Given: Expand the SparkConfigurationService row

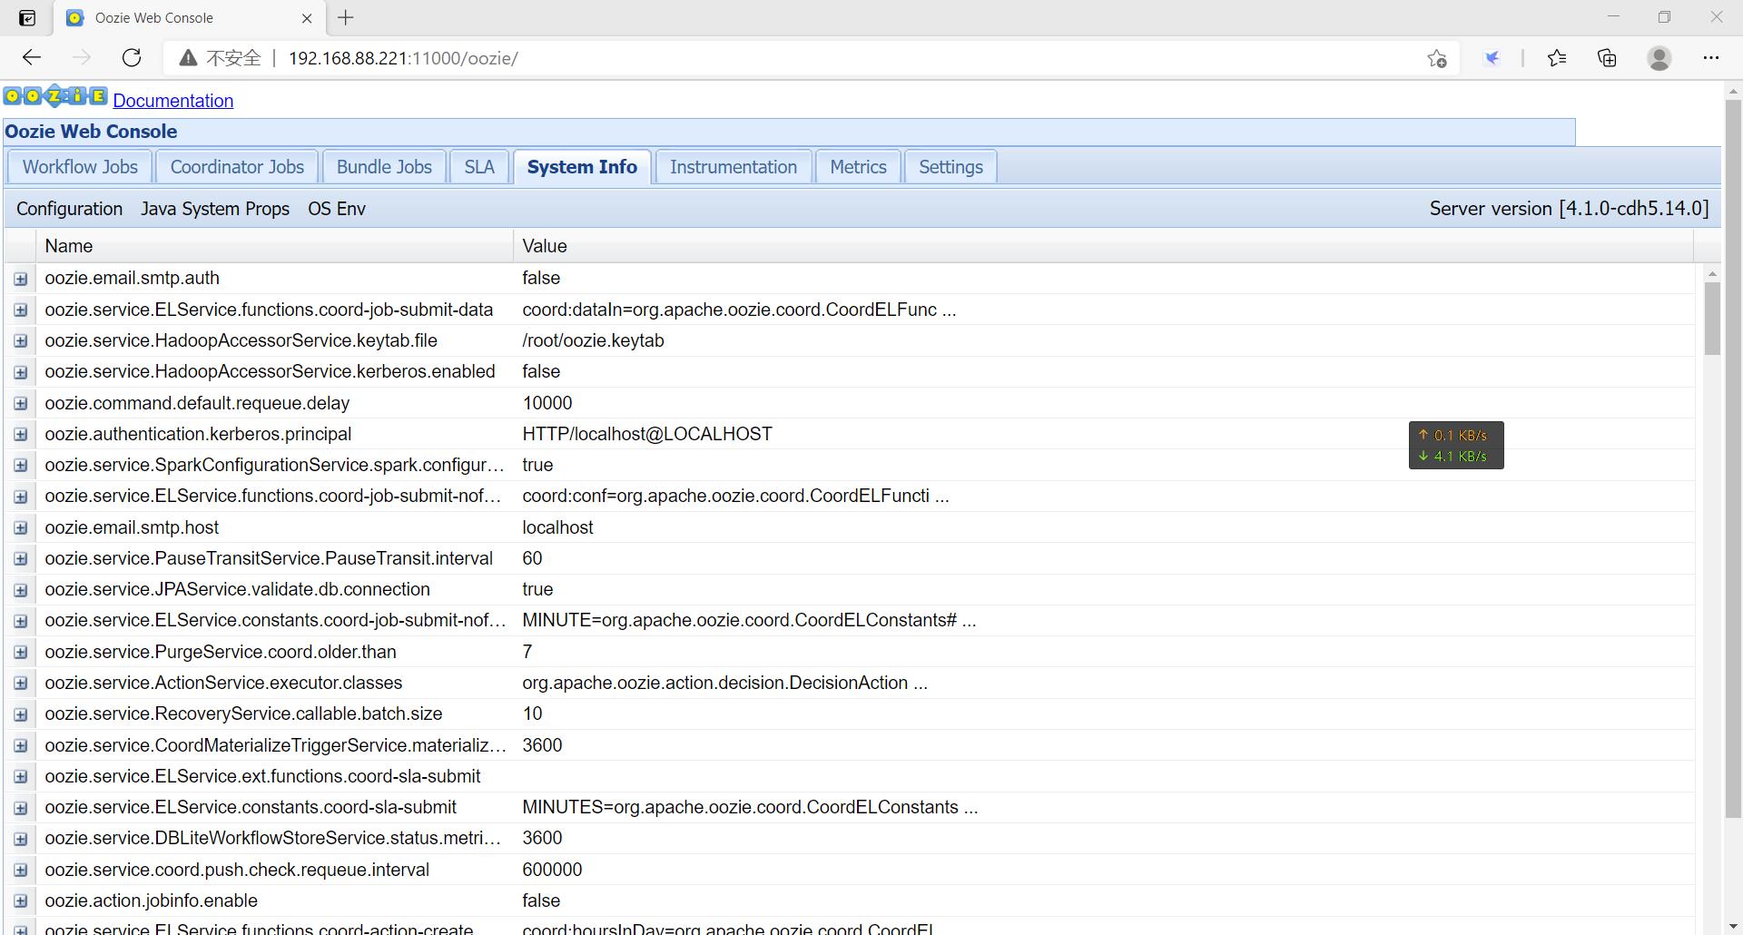Looking at the screenshot, I should click(x=21, y=466).
